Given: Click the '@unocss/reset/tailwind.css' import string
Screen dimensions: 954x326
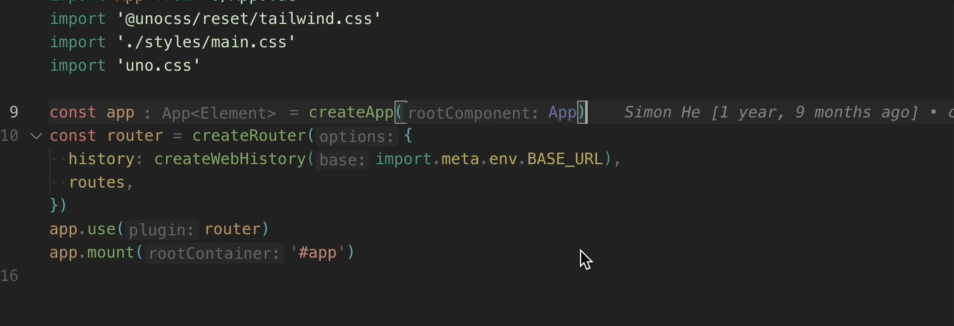Looking at the screenshot, I should click(249, 19).
